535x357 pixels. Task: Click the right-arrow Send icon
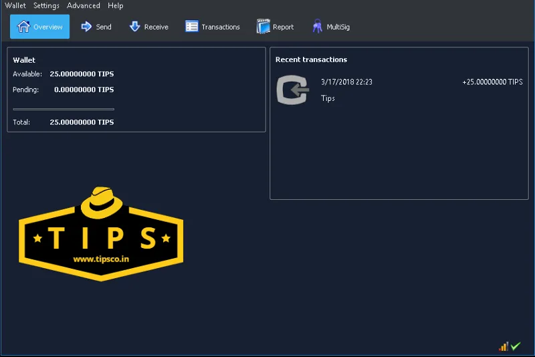(x=86, y=26)
